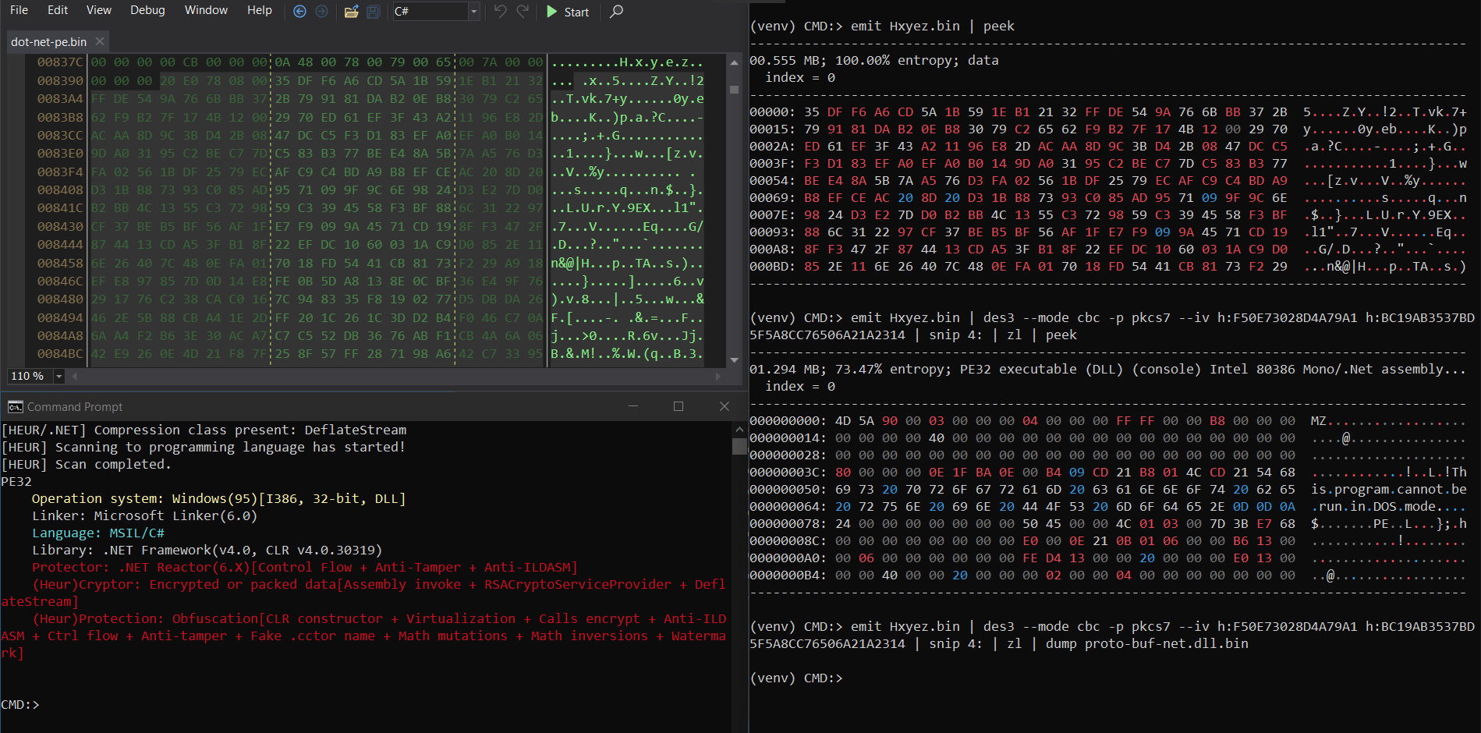The height and width of the screenshot is (733, 1481).
Task: Click the Start debugging button
Action: tap(568, 12)
